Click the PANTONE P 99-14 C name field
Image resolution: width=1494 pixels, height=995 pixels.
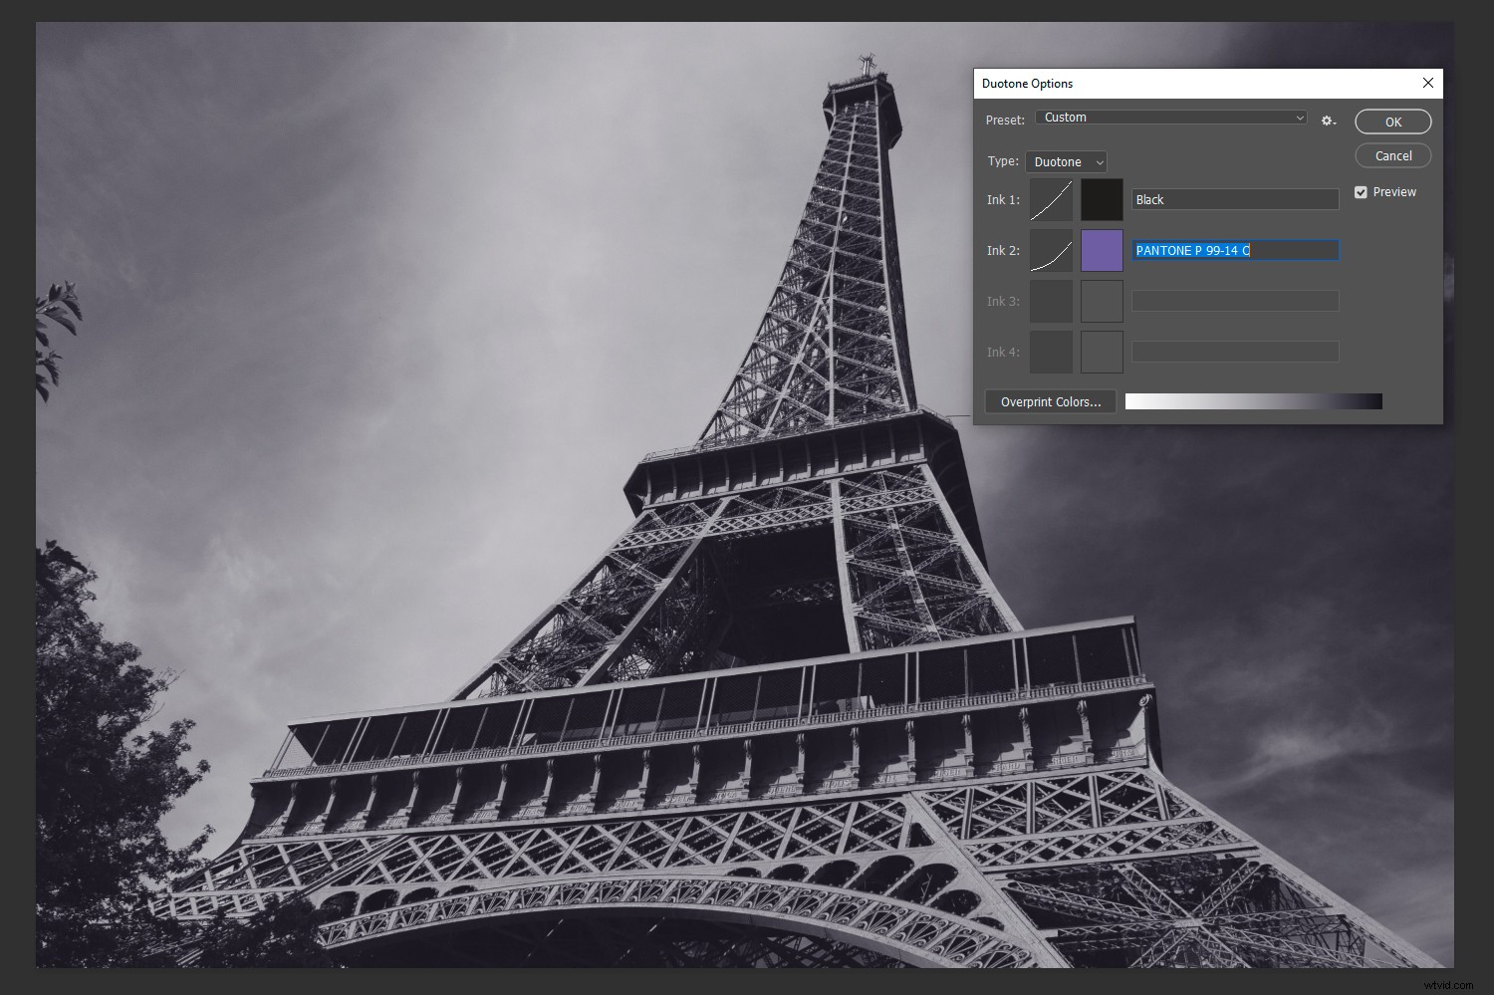[1235, 250]
